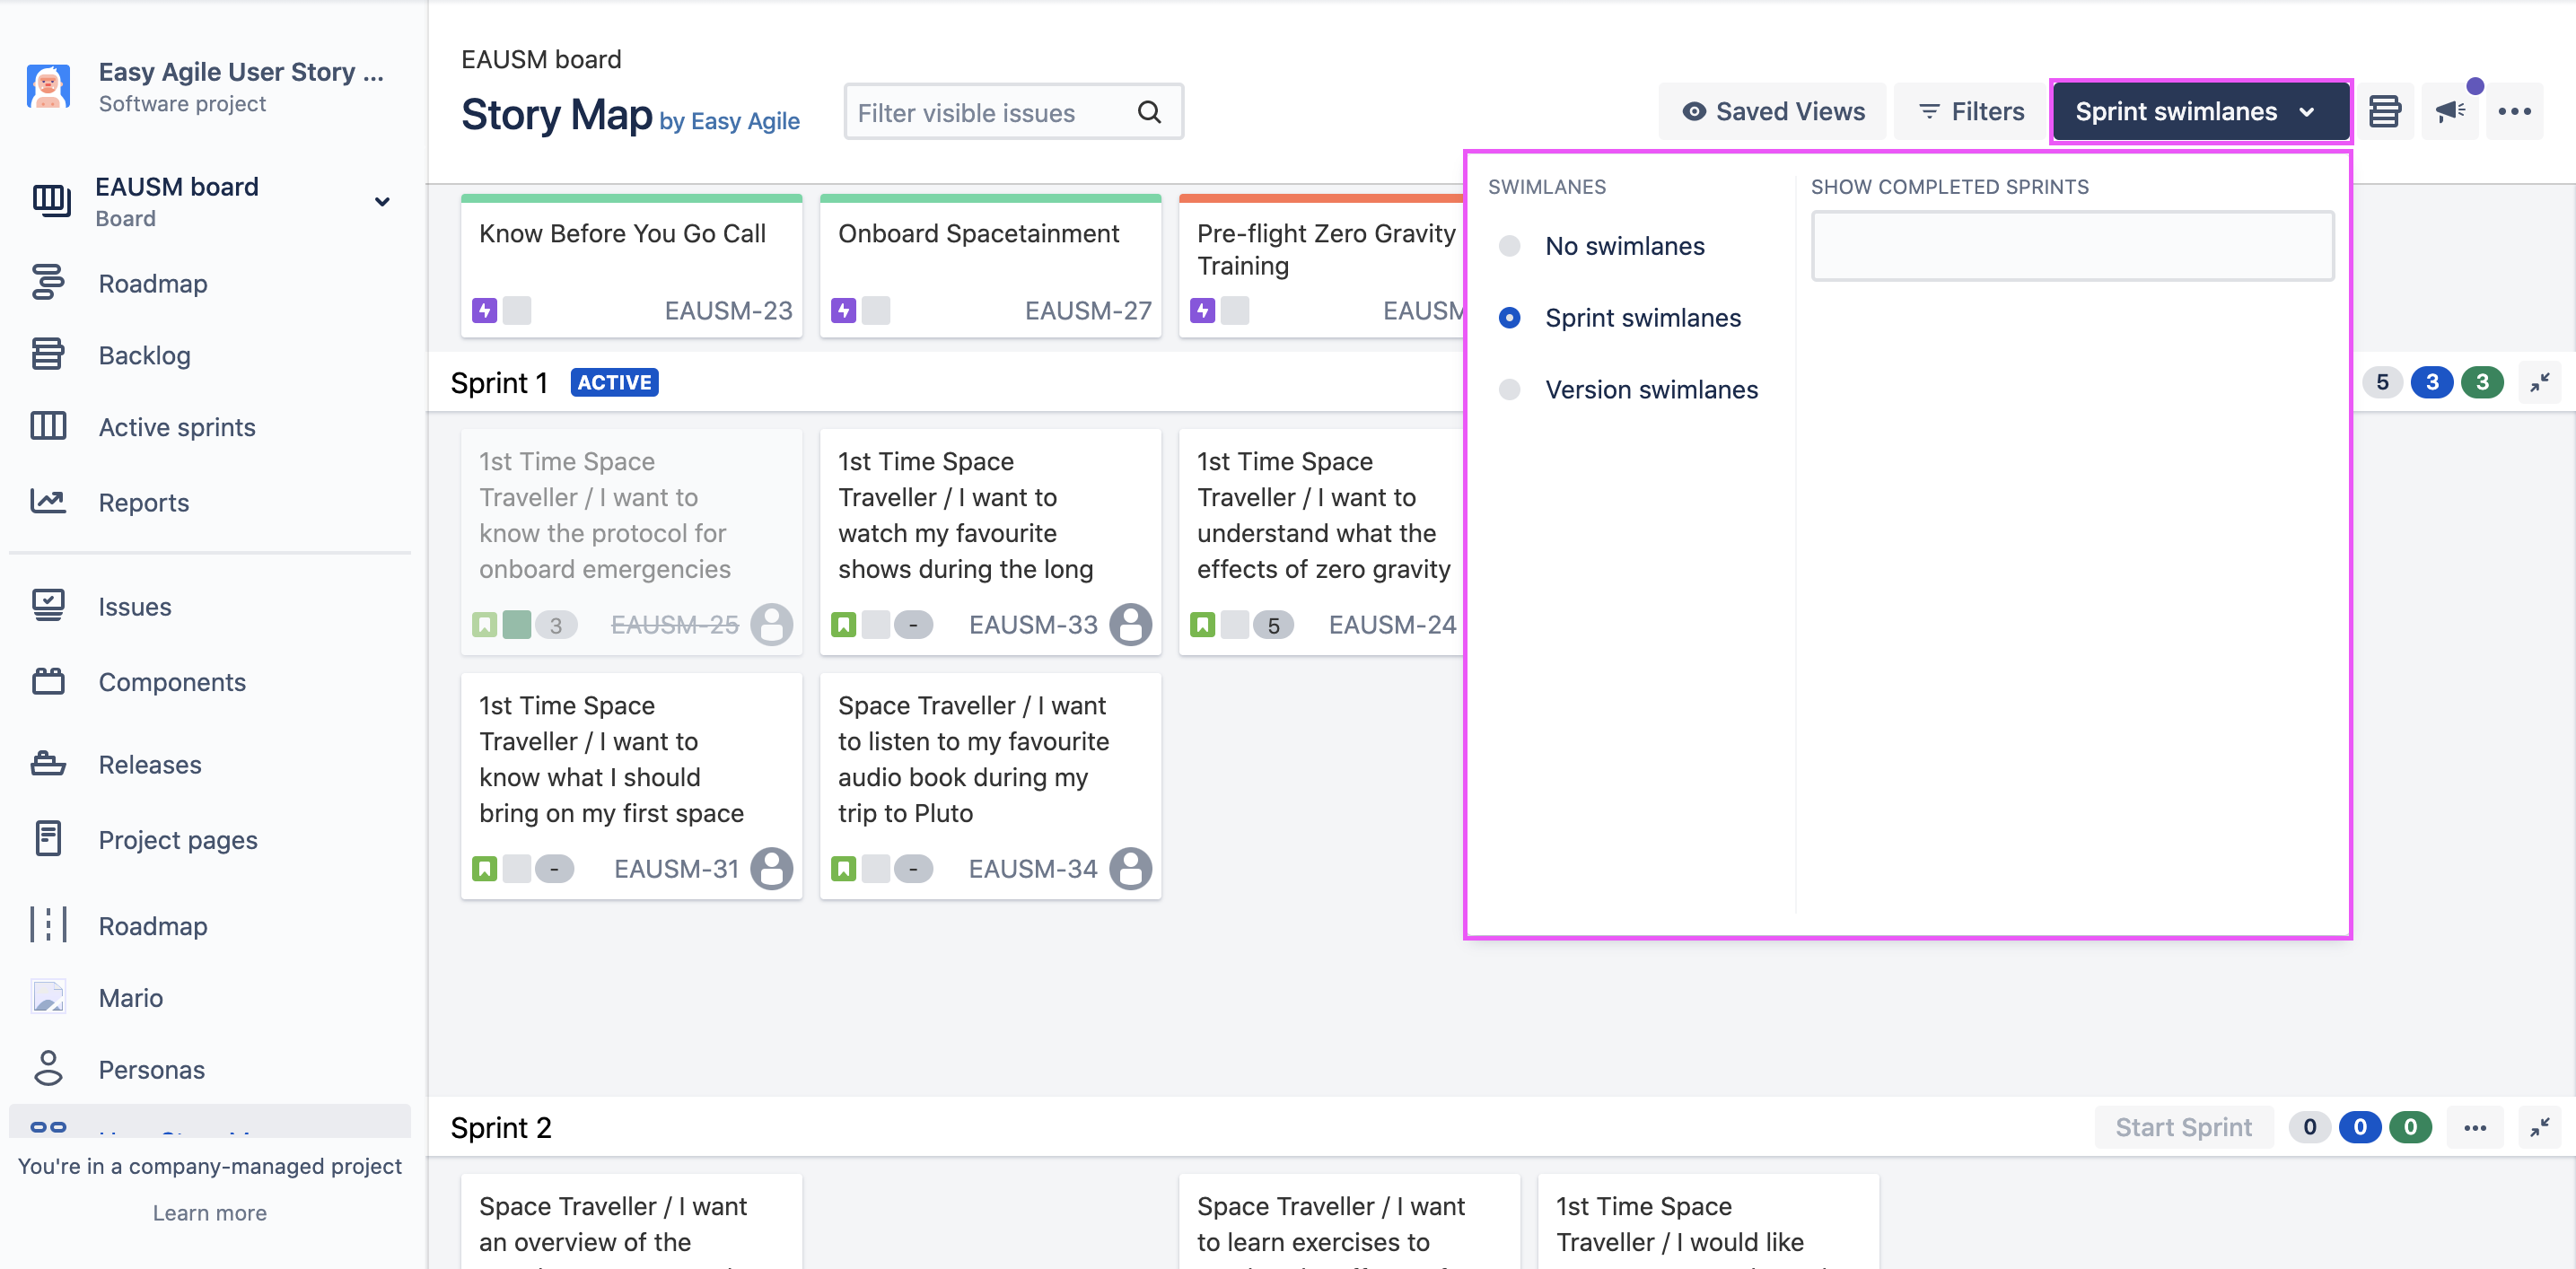Open Backlog in the sidebar
Screen dimensions: 2576x1269
144,355
